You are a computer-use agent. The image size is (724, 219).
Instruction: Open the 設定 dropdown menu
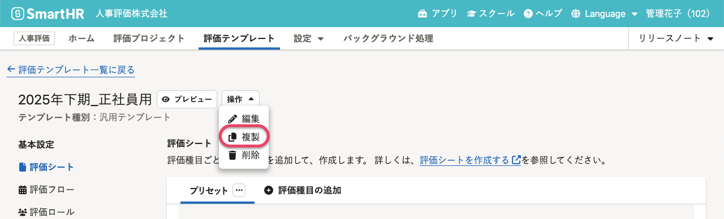coord(308,38)
